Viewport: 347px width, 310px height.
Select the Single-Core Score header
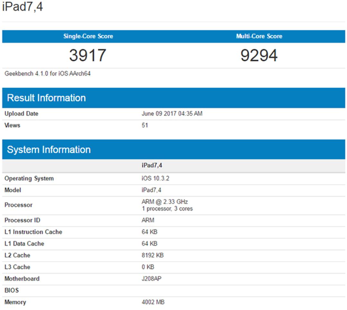(88, 36)
